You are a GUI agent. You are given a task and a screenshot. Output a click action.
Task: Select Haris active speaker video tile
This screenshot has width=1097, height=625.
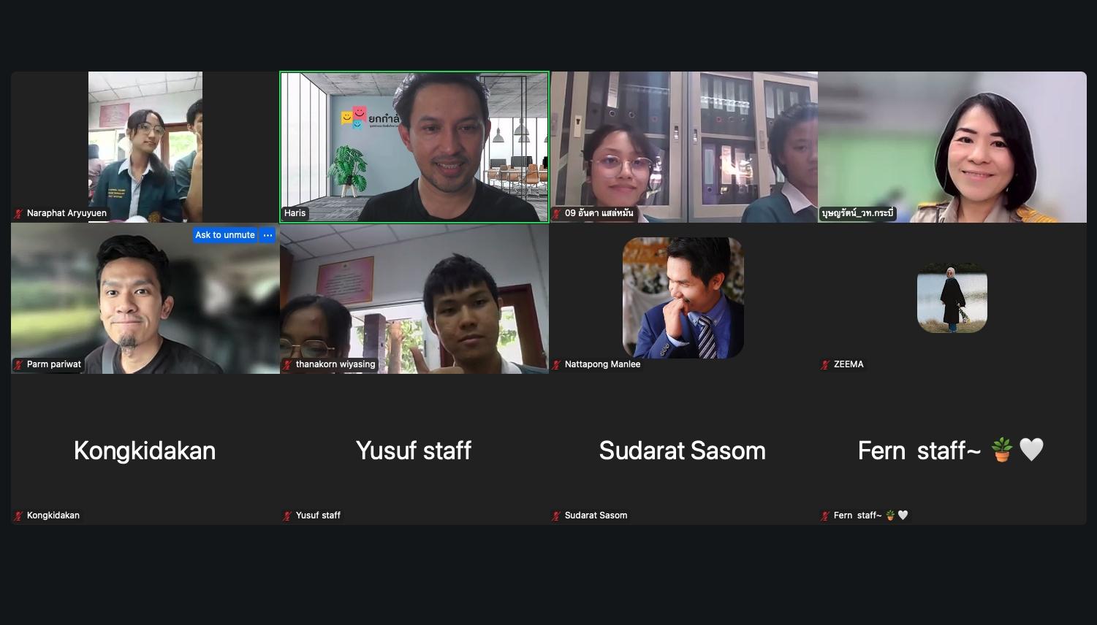coord(414,147)
